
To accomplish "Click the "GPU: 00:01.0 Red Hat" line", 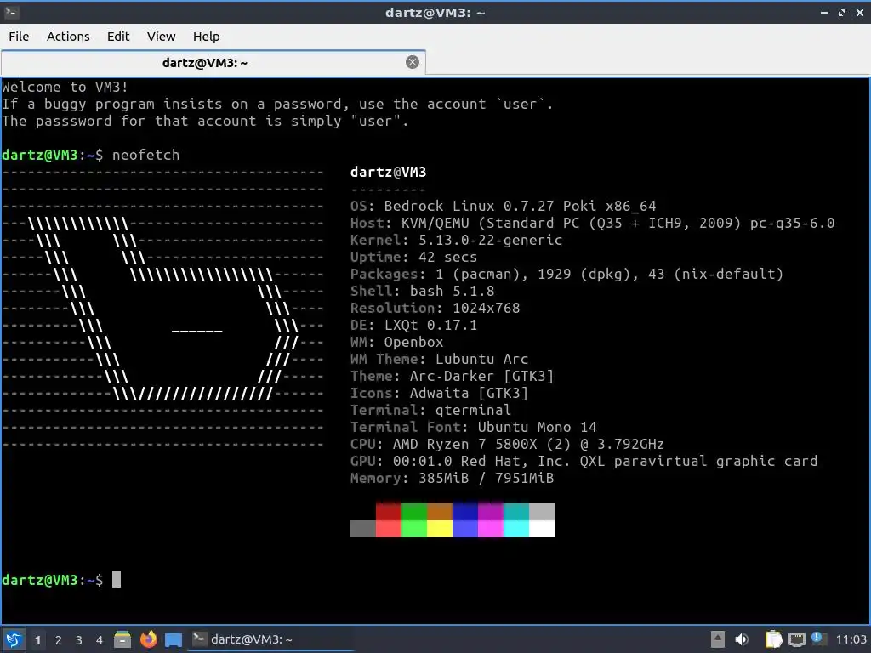I will 584,461.
